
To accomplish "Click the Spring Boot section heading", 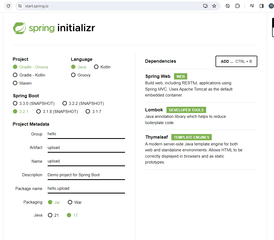I will click(x=26, y=96).
